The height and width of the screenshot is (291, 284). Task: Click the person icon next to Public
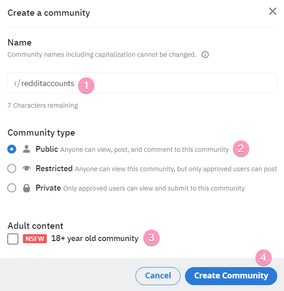(27, 149)
